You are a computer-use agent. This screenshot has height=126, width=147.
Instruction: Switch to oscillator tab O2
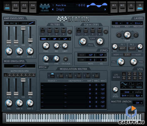point(15,7)
